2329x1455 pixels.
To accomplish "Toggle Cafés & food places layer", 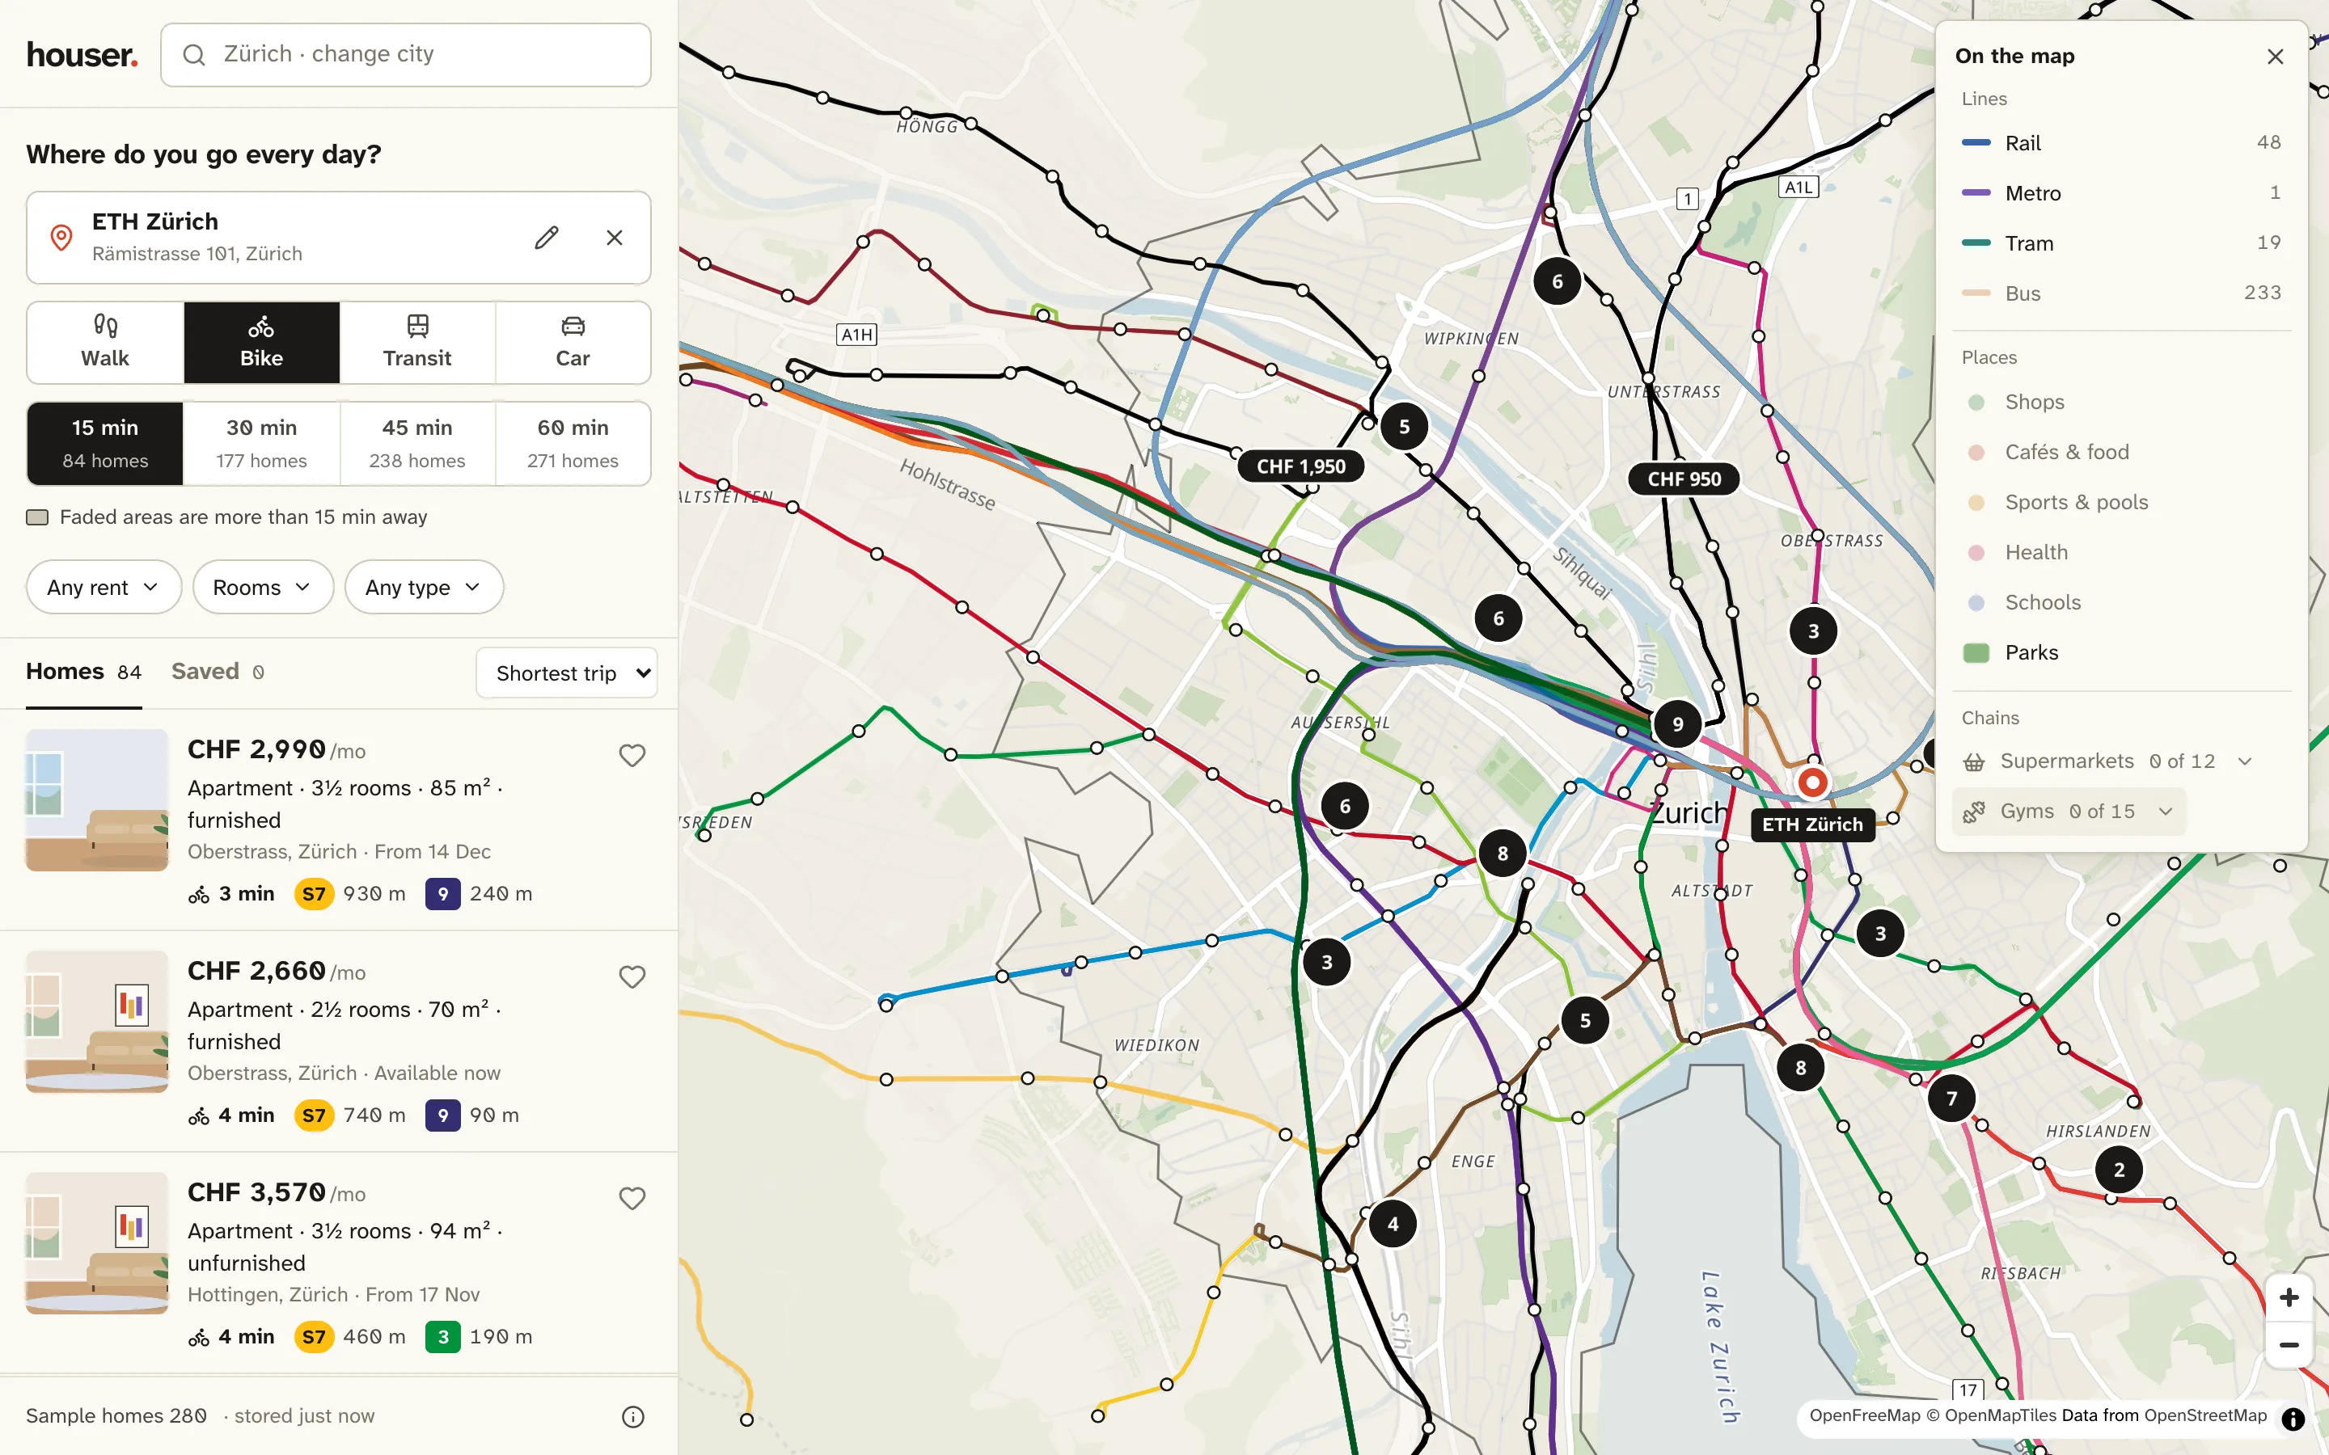I will pyautogui.click(x=2121, y=453).
